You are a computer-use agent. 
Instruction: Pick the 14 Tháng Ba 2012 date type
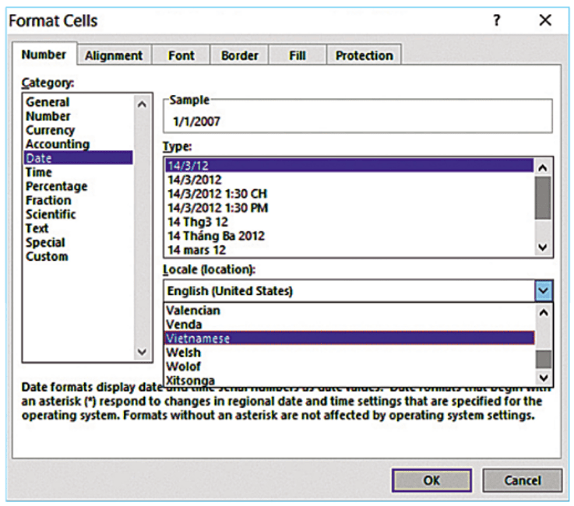(217, 236)
